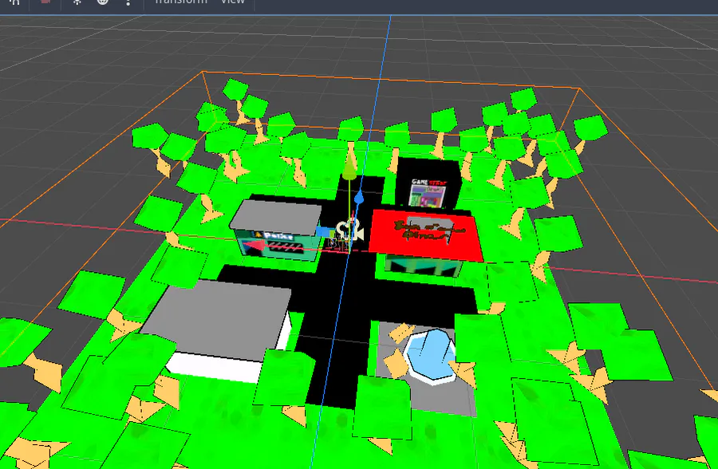718x469 pixels.
Task: Select the large white building with gray roof
Action: coord(217,329)
